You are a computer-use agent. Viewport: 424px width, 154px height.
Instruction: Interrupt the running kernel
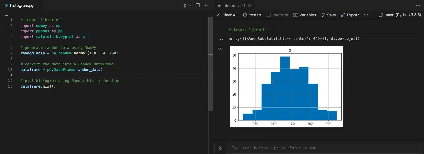[x=278, y=15]
